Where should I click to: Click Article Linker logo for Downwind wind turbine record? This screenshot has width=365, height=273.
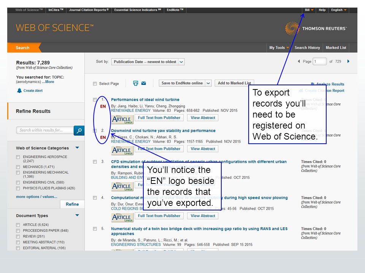click(x=122, y=151)
